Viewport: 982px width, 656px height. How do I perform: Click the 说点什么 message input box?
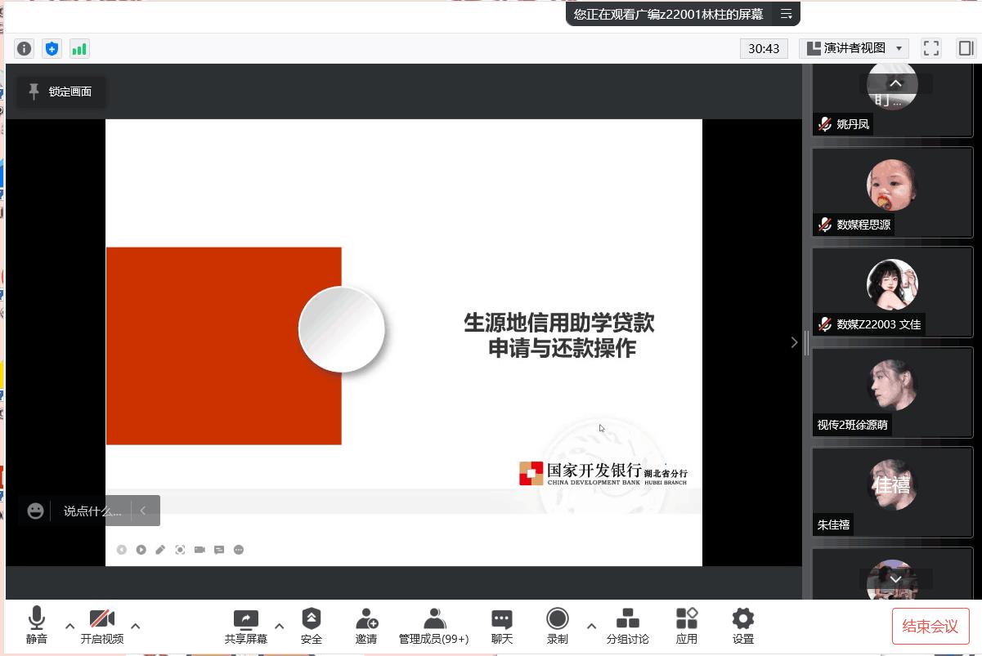click(92, 511)
